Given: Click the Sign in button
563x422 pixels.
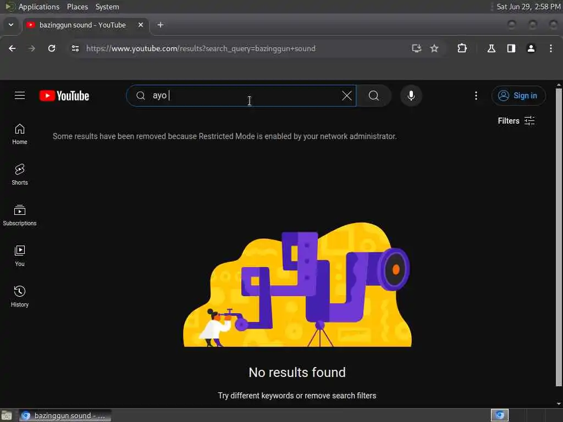Looking at the screenshot, I should [518, 96].
